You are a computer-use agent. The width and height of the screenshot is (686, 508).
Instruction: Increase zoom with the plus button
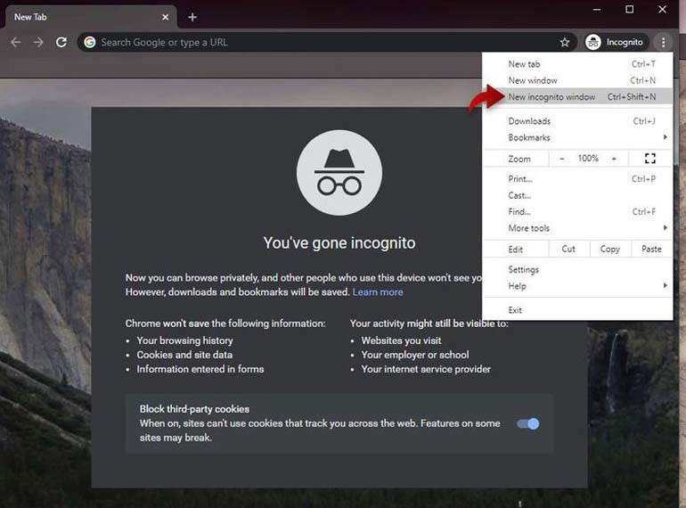click(614, 159)
